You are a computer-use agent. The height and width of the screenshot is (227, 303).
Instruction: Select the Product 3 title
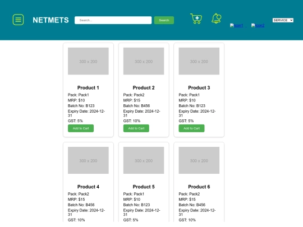click(199, 87)
